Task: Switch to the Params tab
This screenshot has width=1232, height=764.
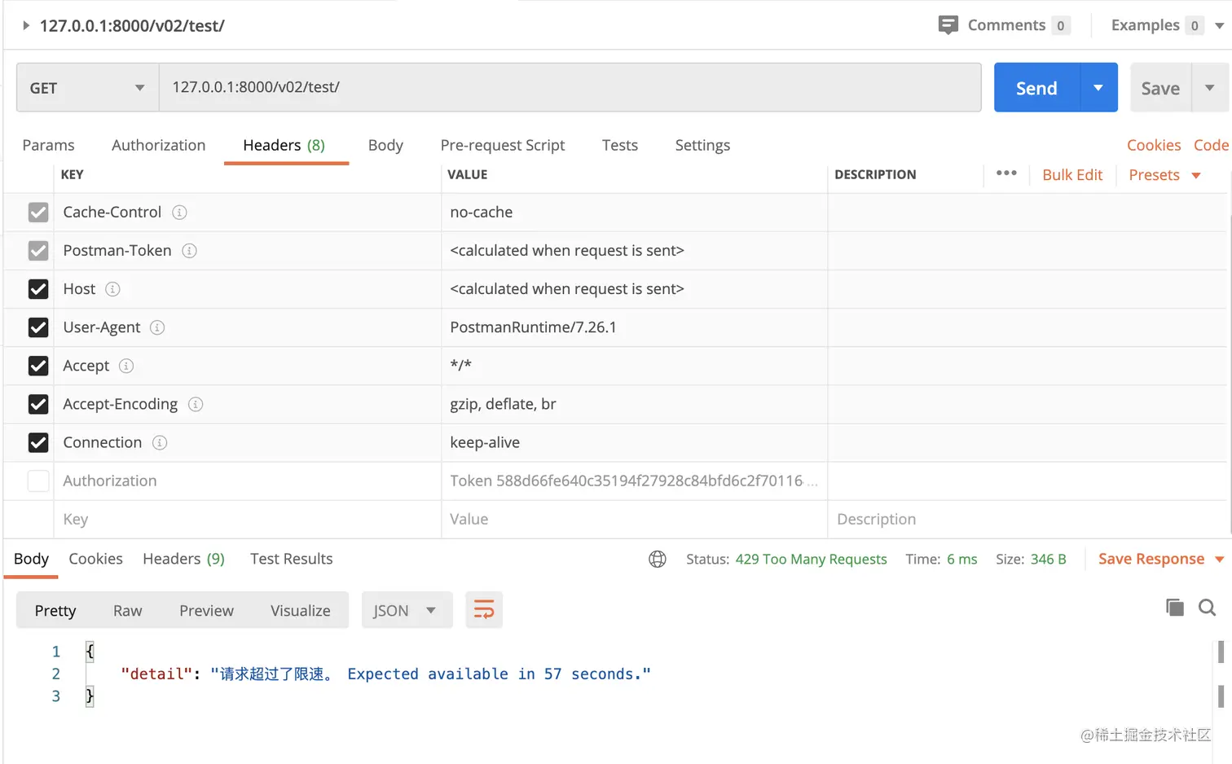Action: tap(48, 145)
